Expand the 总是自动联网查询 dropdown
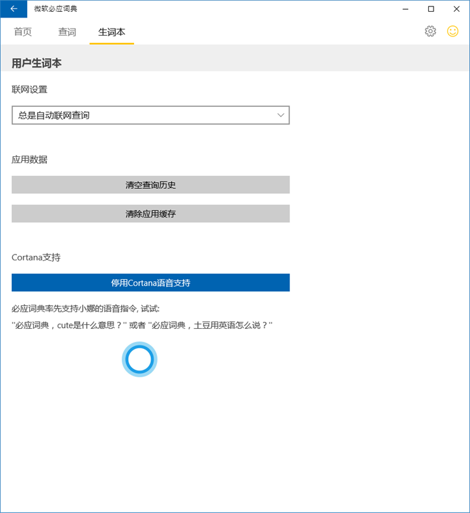This screenshot has height=513, width=470. click(150, 115)
